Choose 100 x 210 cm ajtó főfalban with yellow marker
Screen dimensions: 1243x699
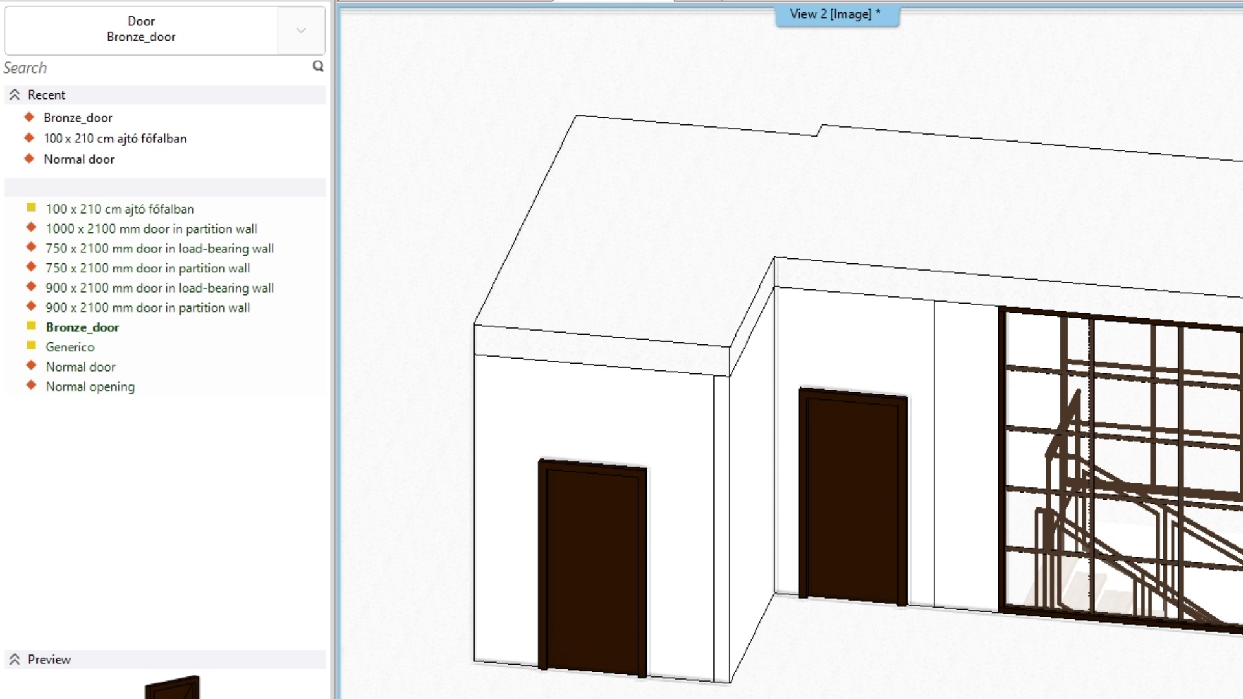click(x=119, y=209)
